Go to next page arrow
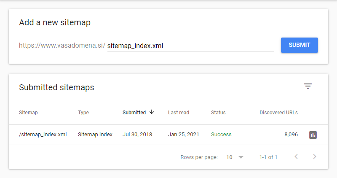The width and height of the screenshot is (337, 178). pos(315,156)
